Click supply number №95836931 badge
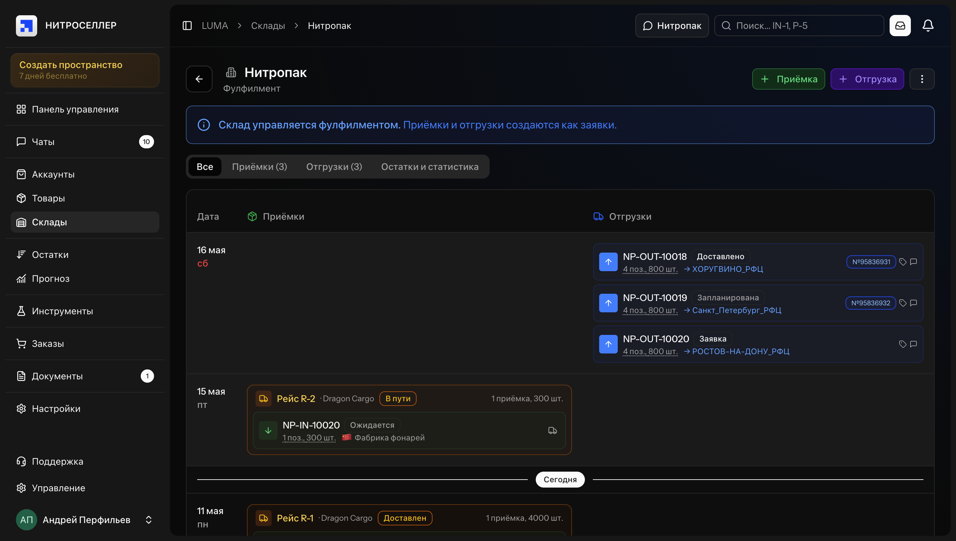Viewport: 956px width, 541px height. tap(871, 262)
